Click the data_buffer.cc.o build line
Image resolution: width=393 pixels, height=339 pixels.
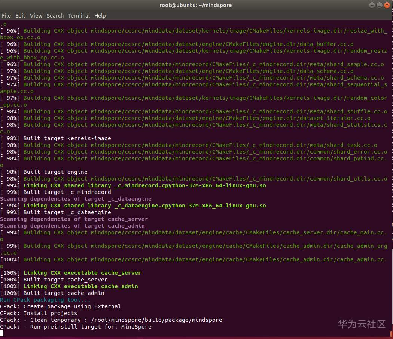coord(177,44)
